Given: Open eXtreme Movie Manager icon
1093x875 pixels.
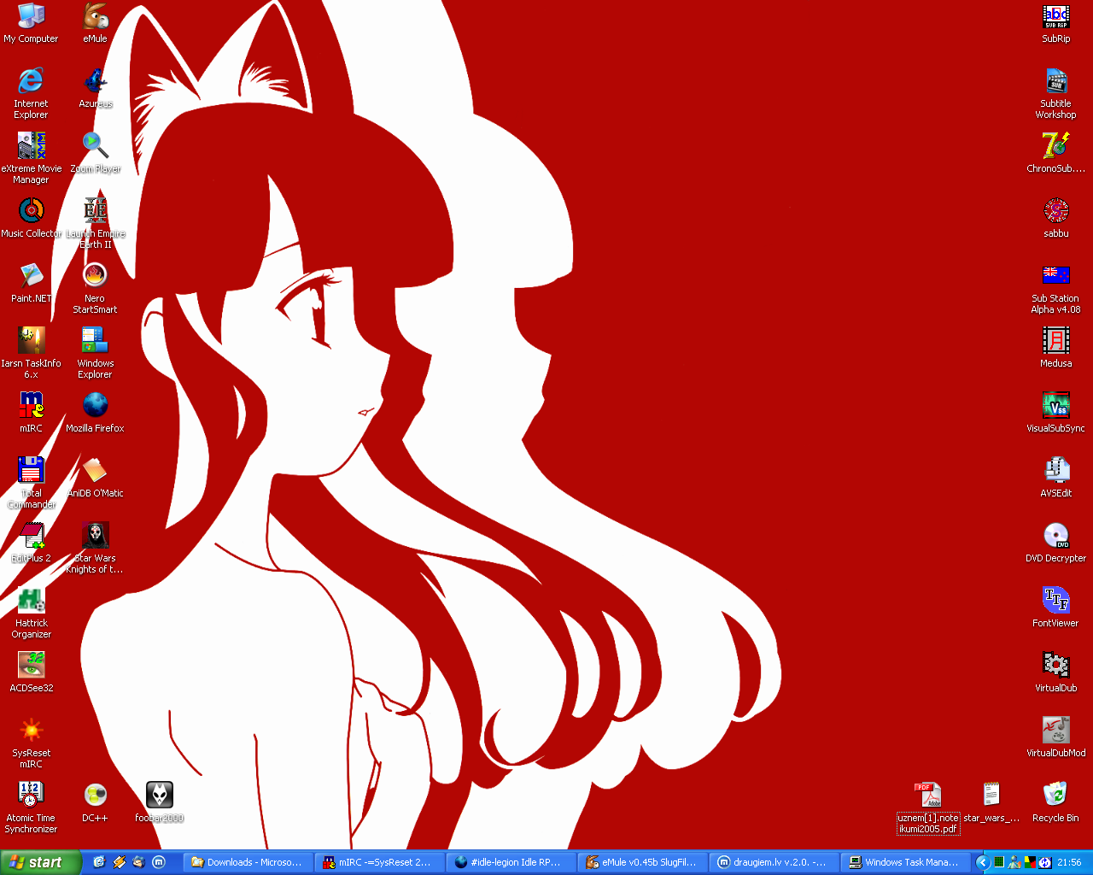Looking at the screenshot, I should point(31,158).
